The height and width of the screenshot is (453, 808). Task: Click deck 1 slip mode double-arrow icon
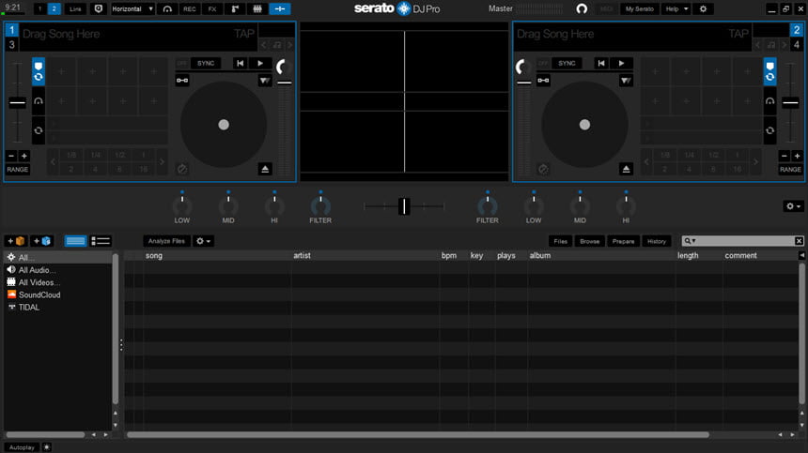265,81
